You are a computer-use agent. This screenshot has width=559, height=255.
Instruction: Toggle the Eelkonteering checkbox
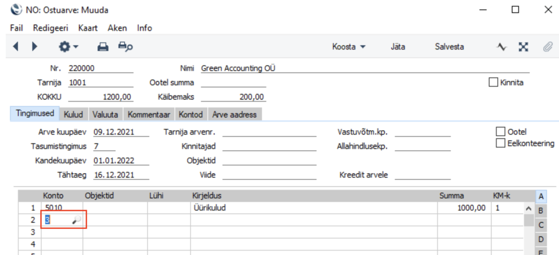coord(499,143)
